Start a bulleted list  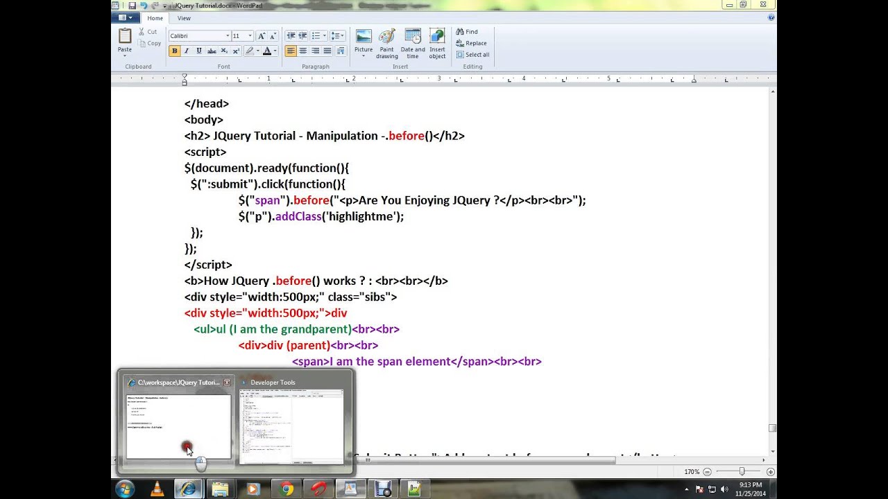click(x=316, y=36)
